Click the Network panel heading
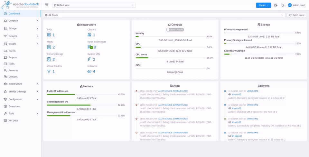 coord(87,86)
